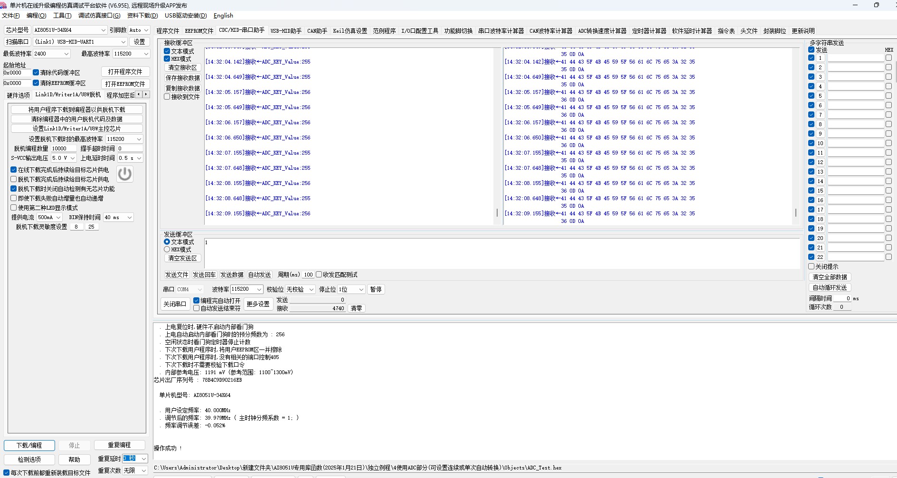Switch to the CAN助手 tab
This screenshot has height=478, width=897.
tap(317, 31)
